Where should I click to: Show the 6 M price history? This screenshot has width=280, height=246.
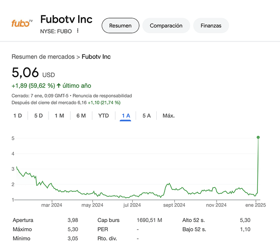tap(81, 116)
